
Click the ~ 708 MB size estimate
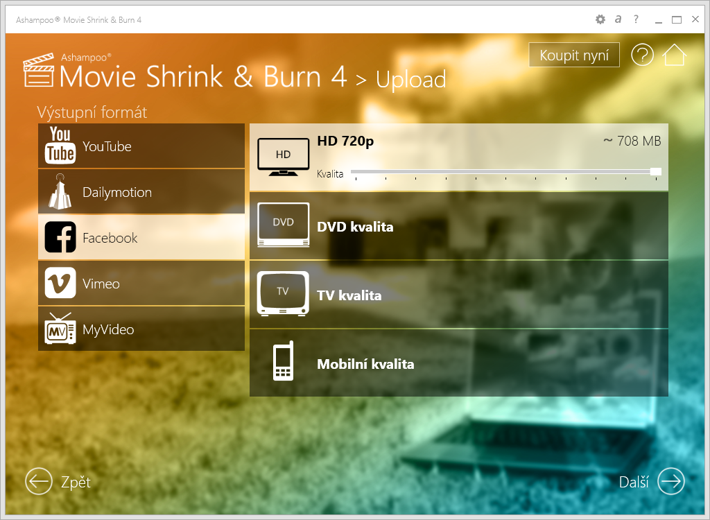(x=632, y=141)
